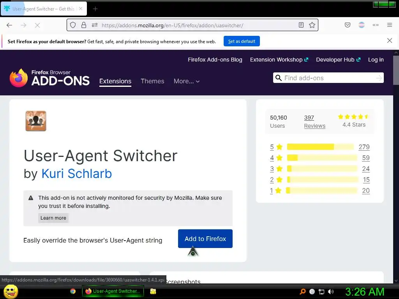Show the 59 four-star reviews
The width and height of the screenshot is (399, 299).
point(365,158)
